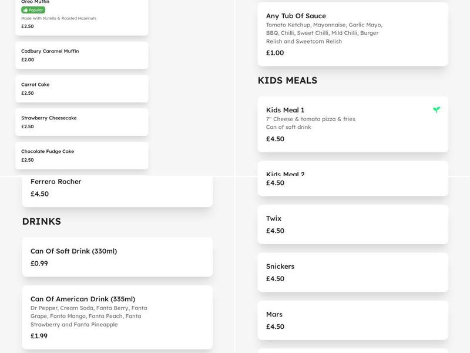Choose the Carrot Cake menu item
This screenshot has height=353, width=470.
tap(82, 89)
